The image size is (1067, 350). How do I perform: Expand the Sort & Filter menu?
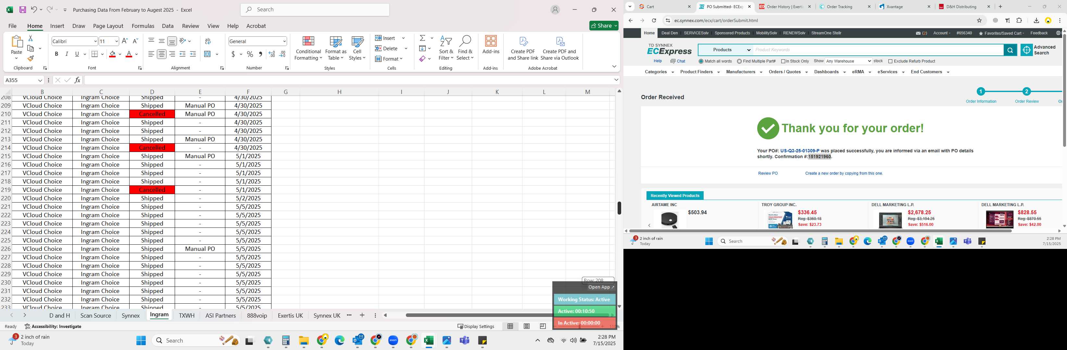coord(446,48)
